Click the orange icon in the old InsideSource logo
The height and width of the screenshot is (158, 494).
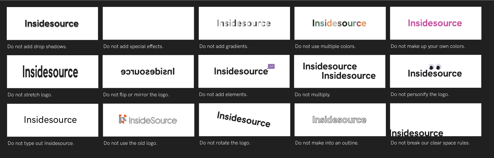point(123,119)
